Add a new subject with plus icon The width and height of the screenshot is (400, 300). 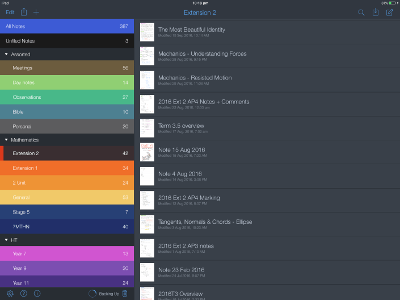36,12
